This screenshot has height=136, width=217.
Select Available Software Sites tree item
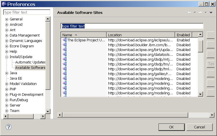(x=30, y=67)
